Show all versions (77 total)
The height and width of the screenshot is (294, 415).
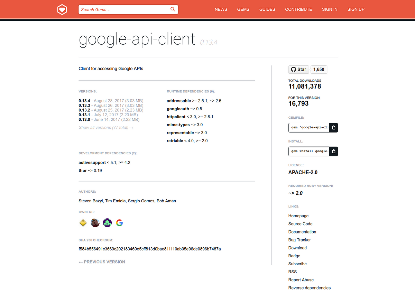[106, 128]
